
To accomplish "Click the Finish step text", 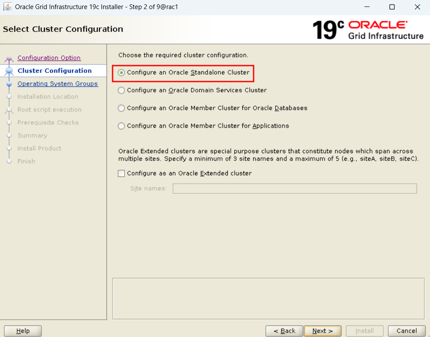I will click(x=26, y=161).
